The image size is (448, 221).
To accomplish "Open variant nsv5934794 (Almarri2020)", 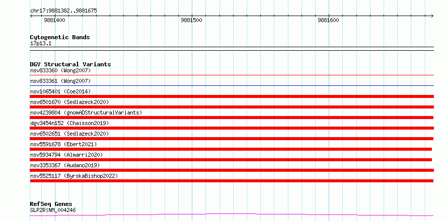I will click(66, 155).
